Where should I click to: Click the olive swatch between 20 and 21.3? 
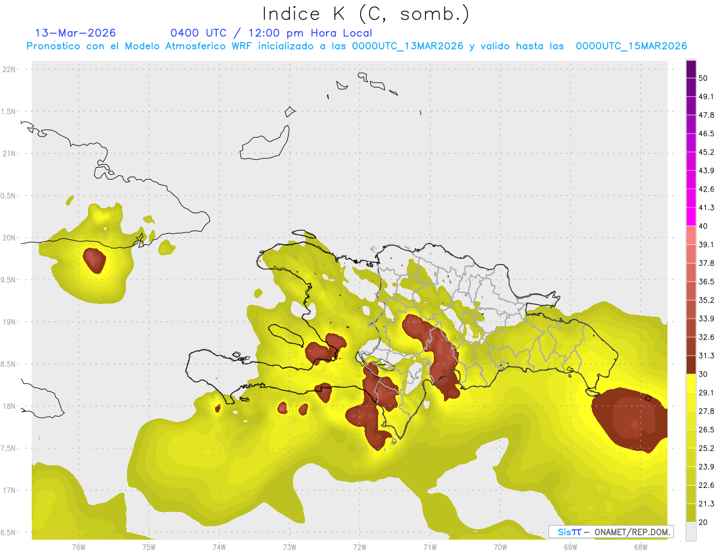(x=691, y=513)
